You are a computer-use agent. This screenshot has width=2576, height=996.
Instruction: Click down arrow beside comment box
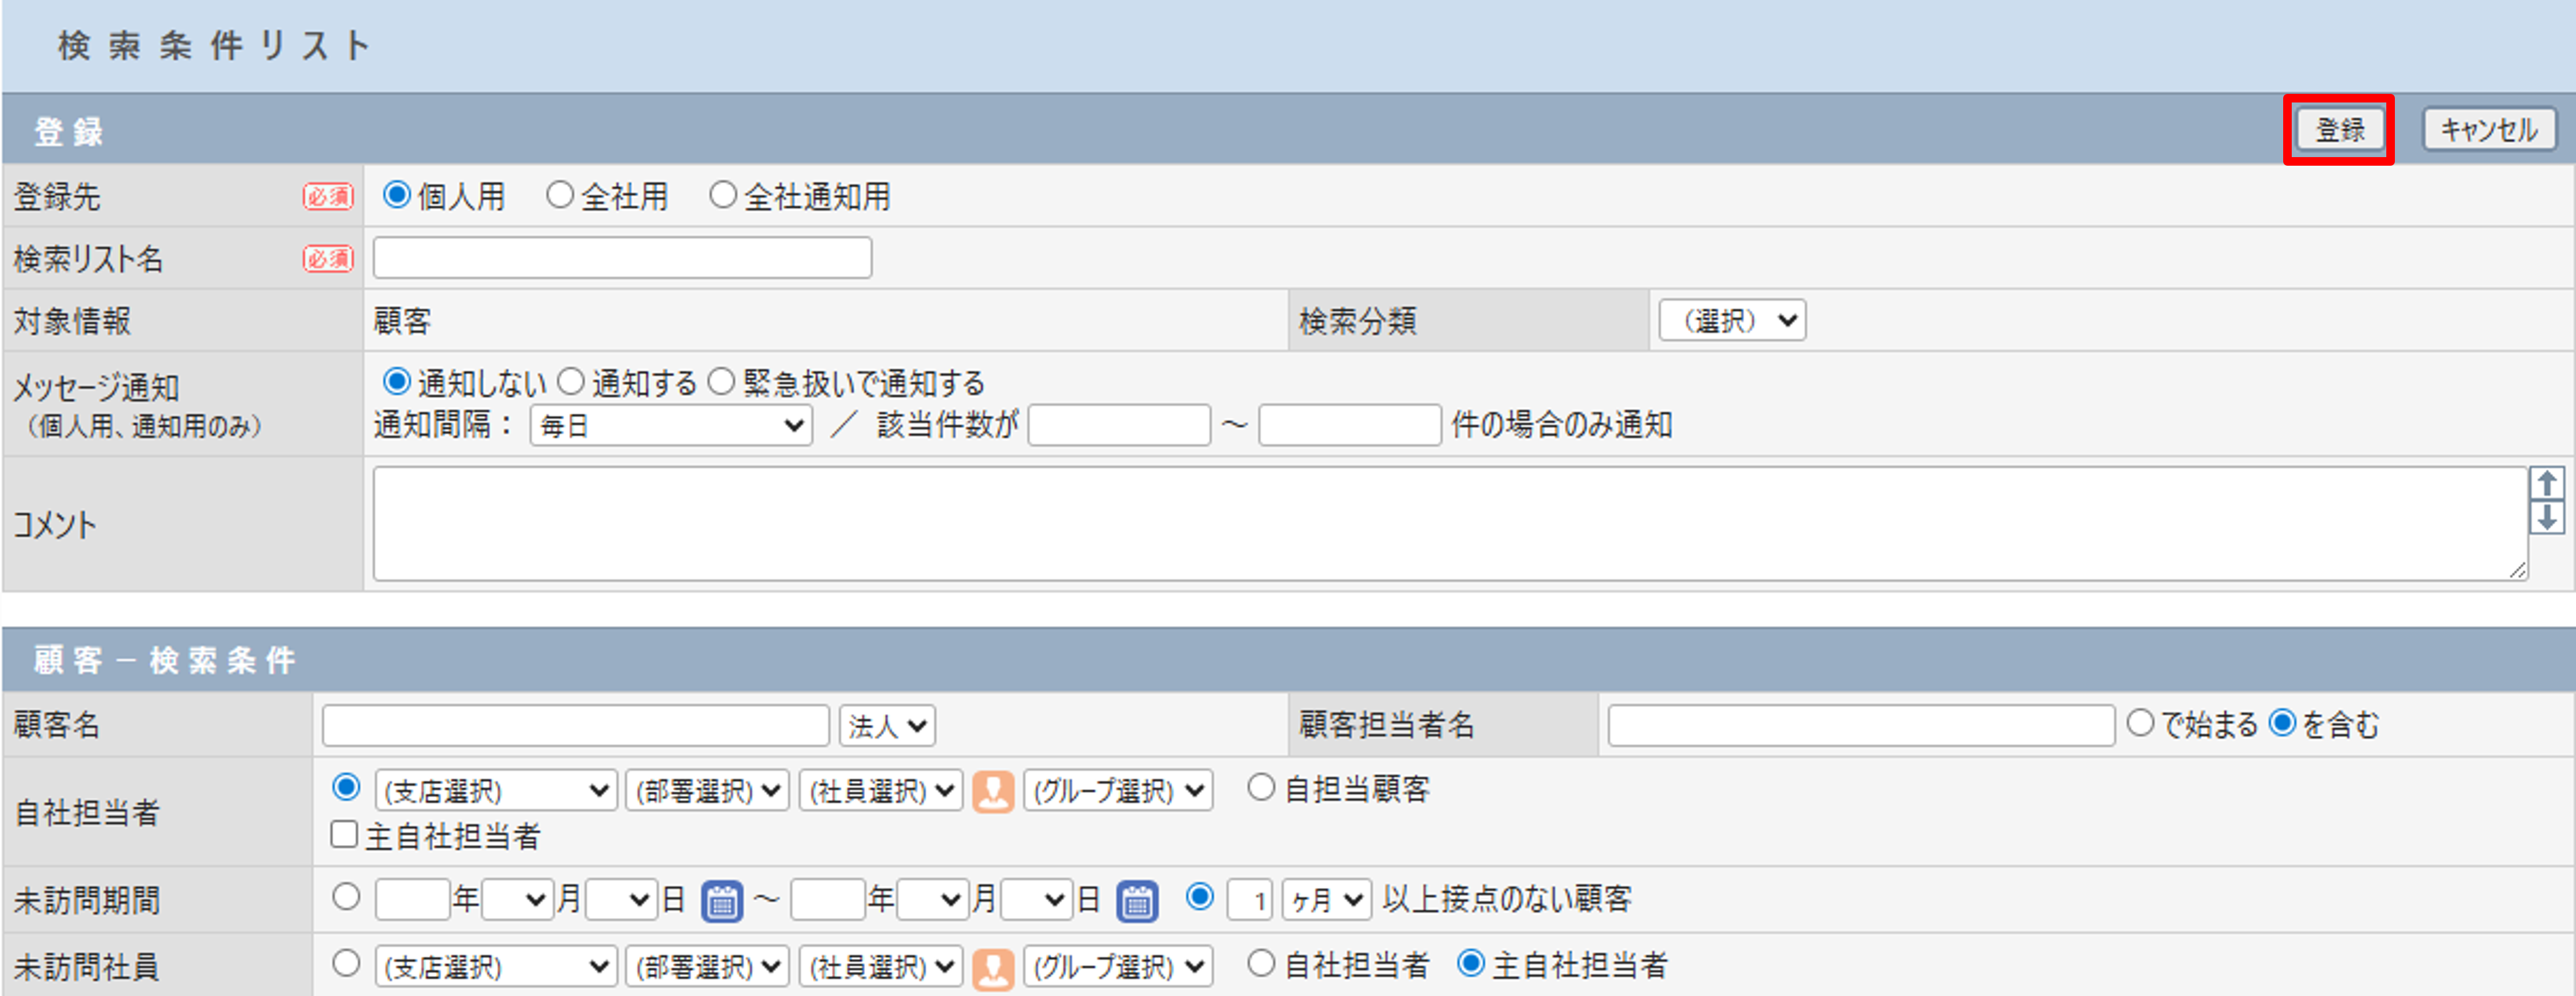(2546, 517)
